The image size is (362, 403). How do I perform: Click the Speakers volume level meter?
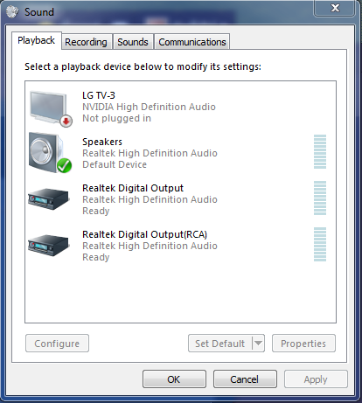click(x=320, y=151)
